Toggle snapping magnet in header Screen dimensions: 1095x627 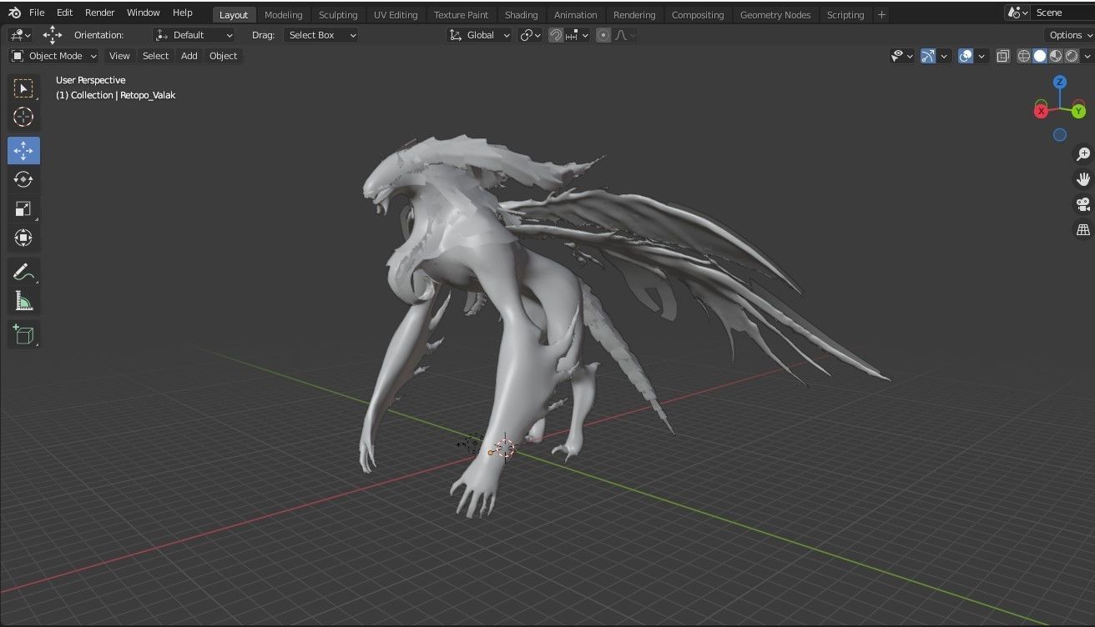click(x=556, y=35)
